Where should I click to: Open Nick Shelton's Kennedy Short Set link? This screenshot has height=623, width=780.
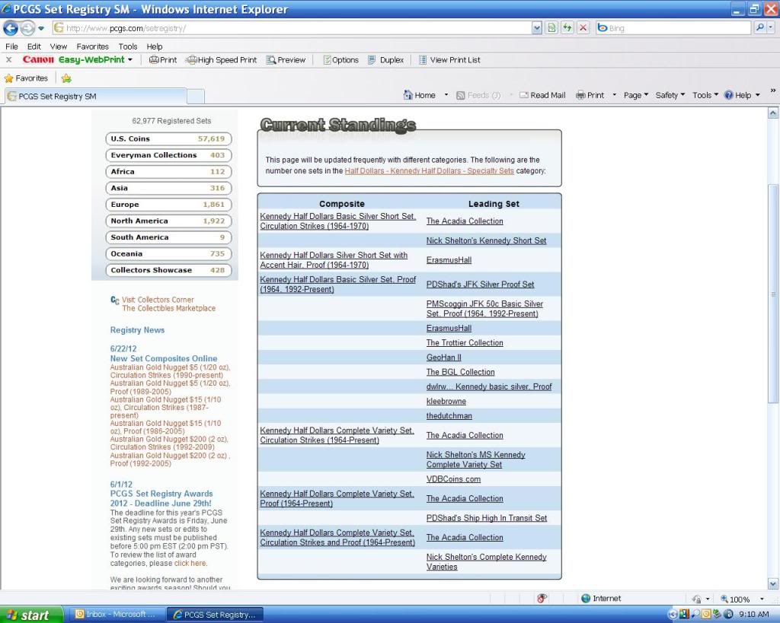pos(486,241)
